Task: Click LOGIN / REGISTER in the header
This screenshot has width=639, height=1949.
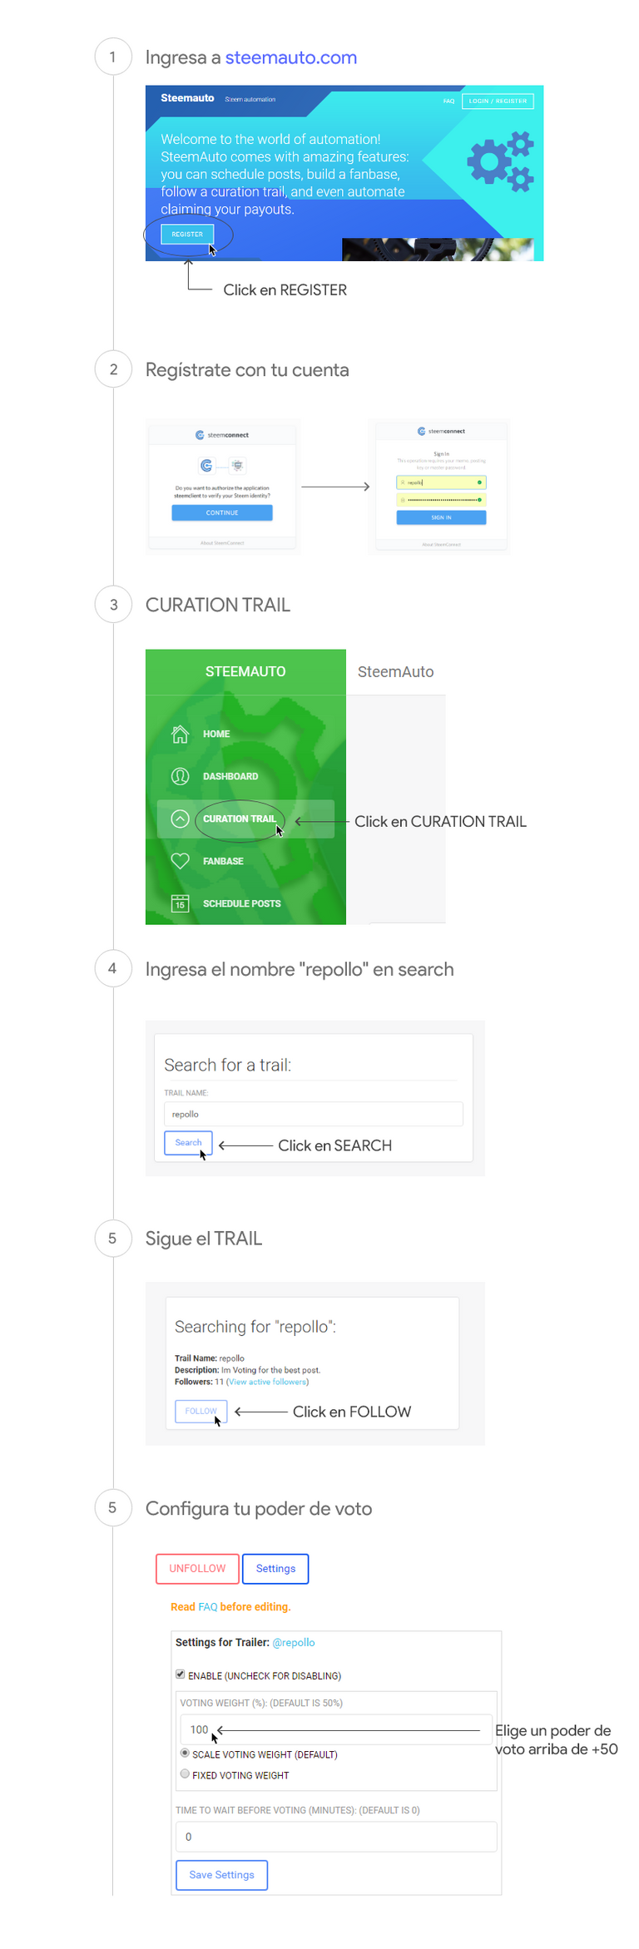Action: (498, 101)
